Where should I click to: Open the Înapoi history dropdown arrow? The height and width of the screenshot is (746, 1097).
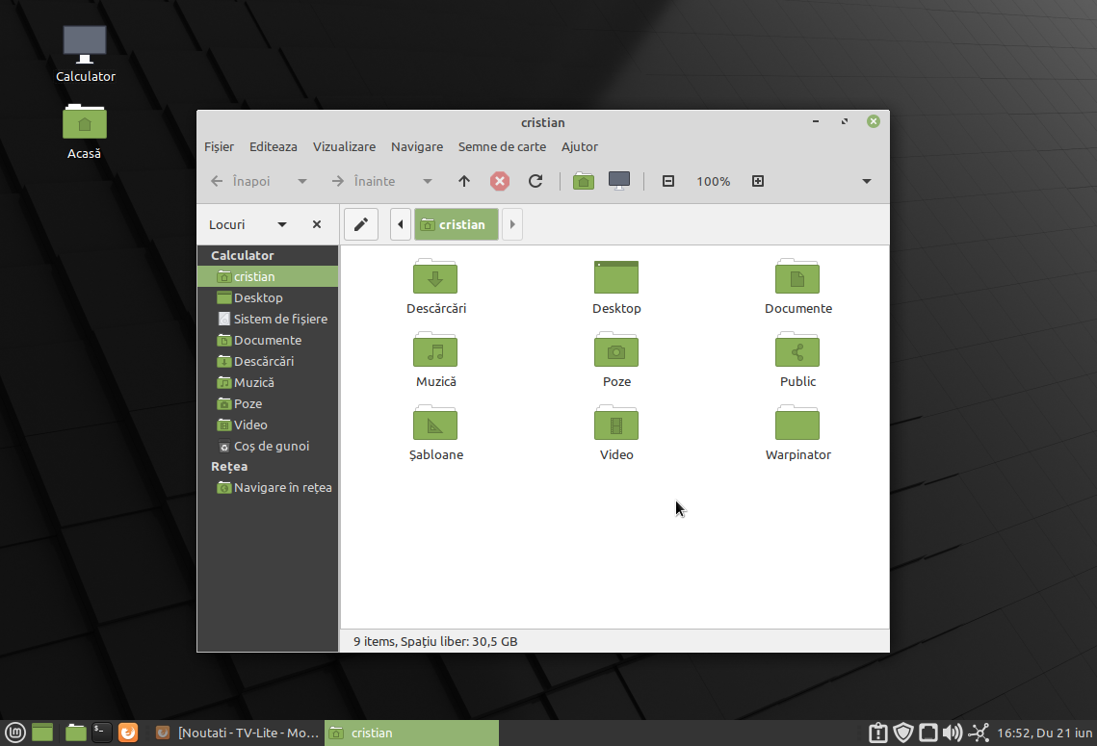coord(302,181)
